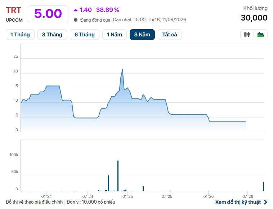Image resolution: width=273 pixels, height=209 pixels.
Task: Click the tallest volume bar before 01 '25
Action: pos(118,176)
